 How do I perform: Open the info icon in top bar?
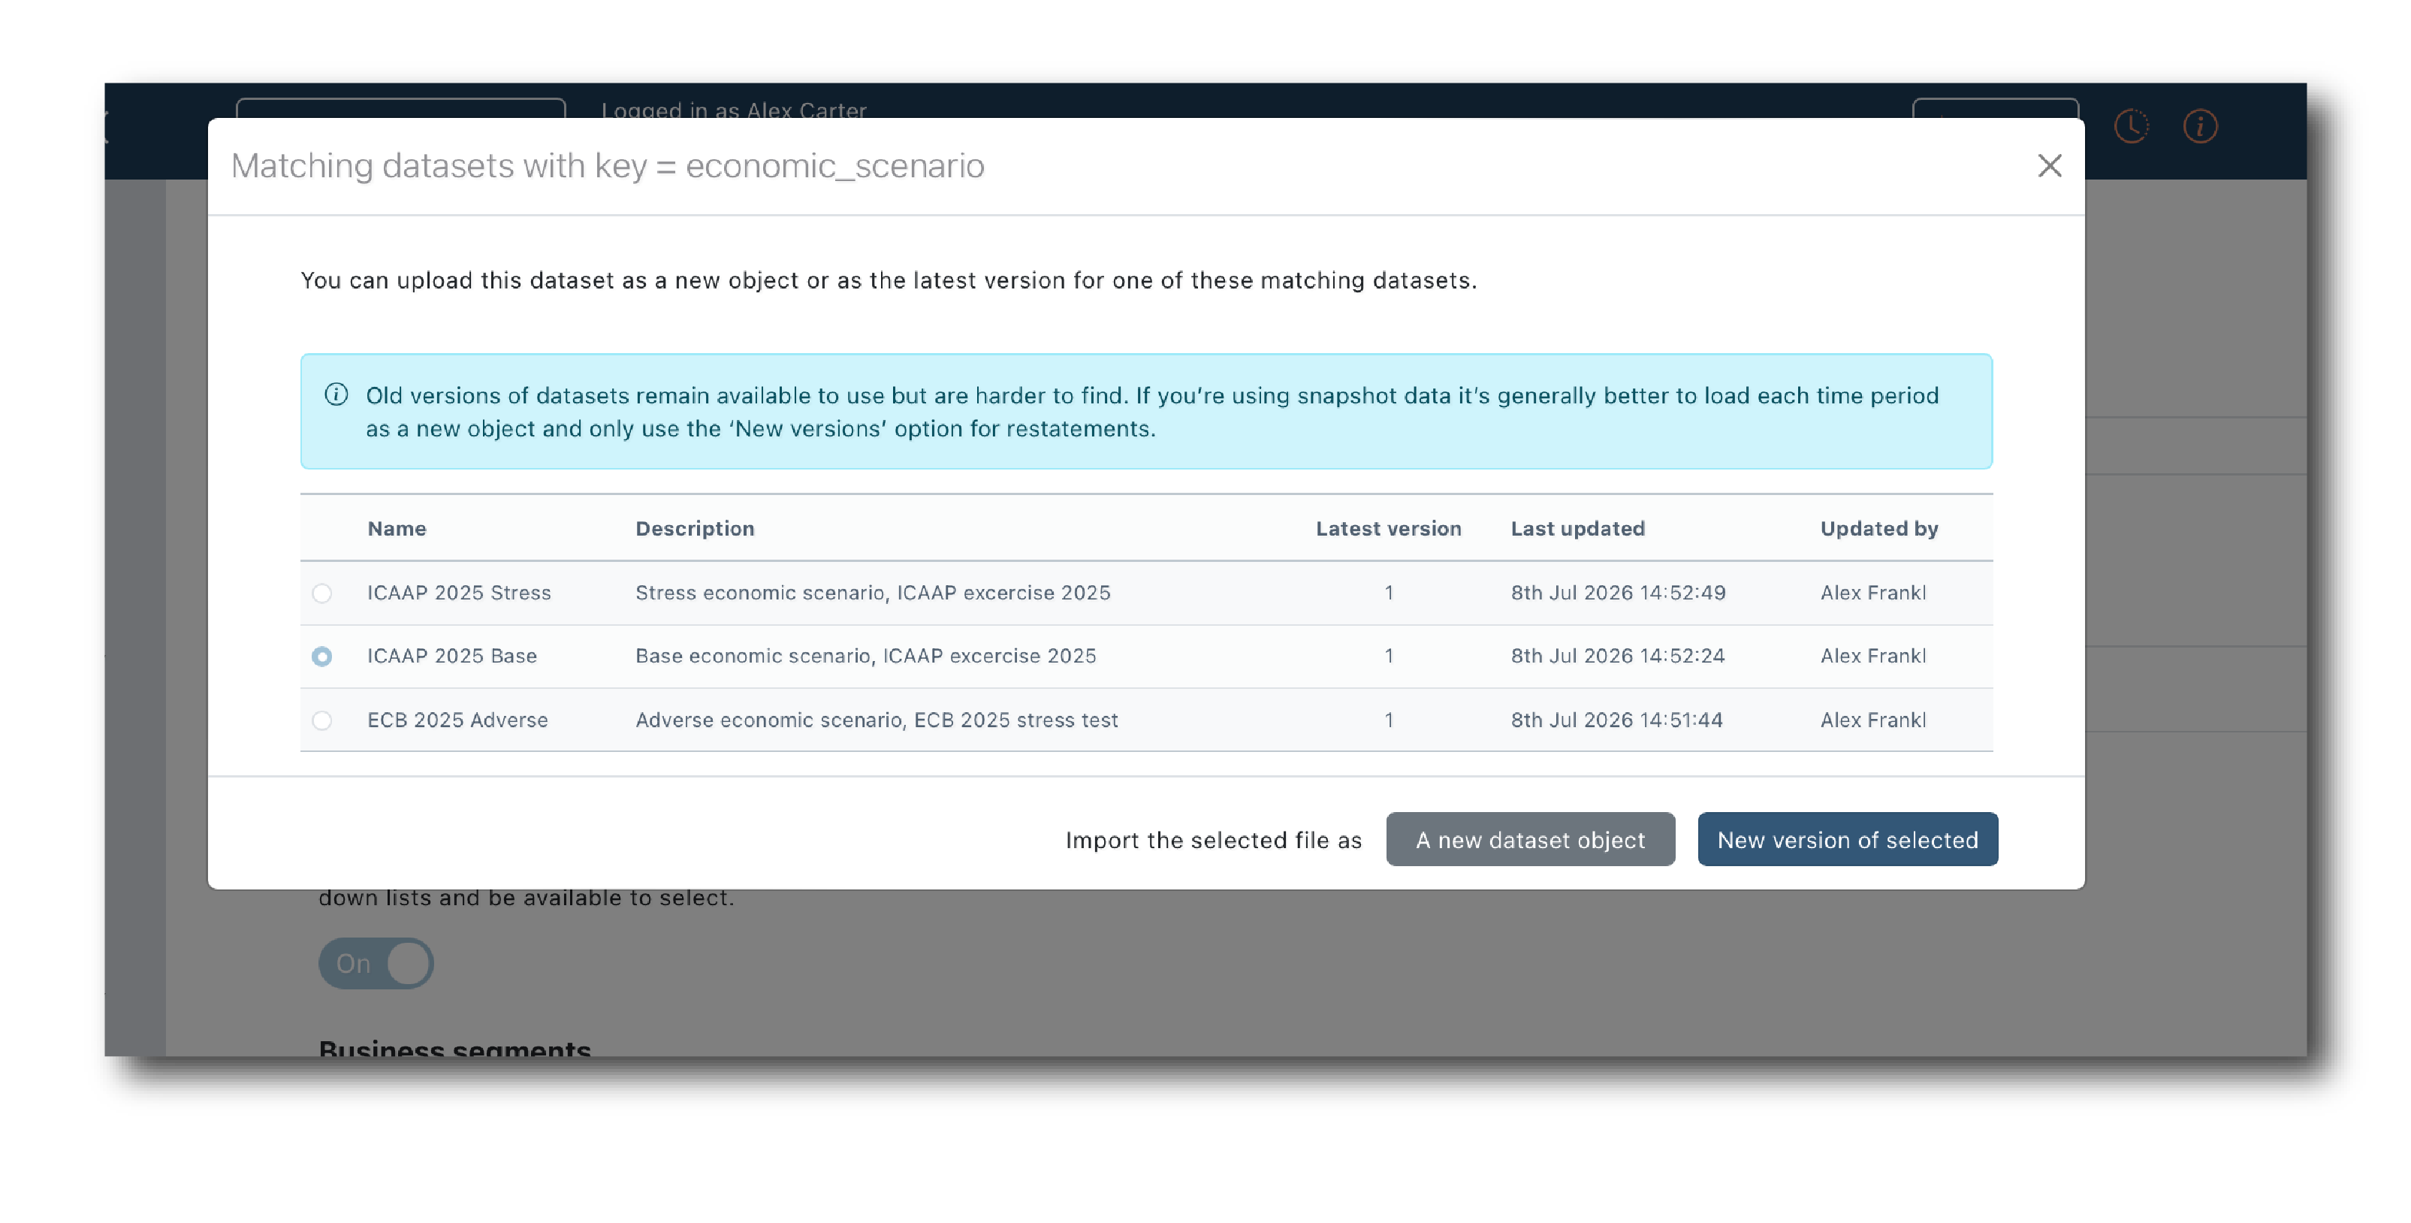[x=2201, y=126]
